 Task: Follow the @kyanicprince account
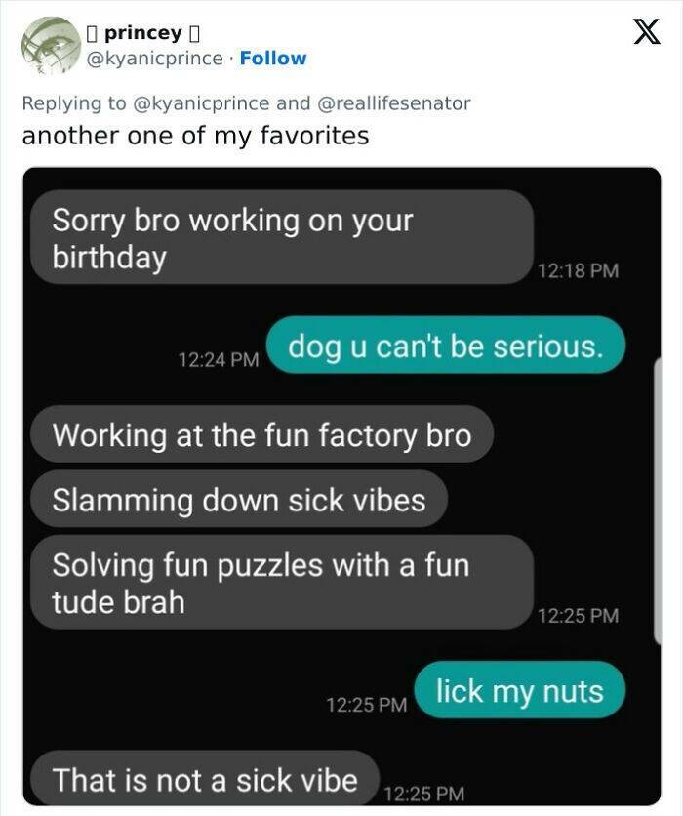click(273, 58)
